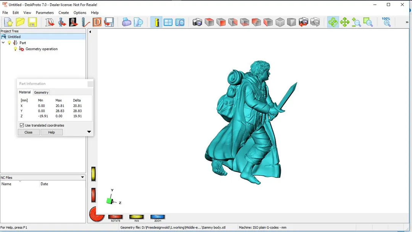Click the gray camera with forward arrow icon
The width and height of the screenshot is (412, 232).
point(315,22)
